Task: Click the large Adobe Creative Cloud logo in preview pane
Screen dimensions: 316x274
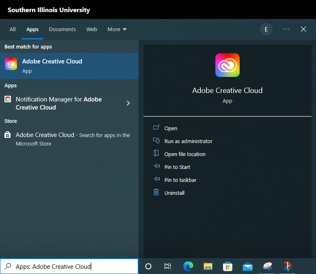Action: [228, 65]
